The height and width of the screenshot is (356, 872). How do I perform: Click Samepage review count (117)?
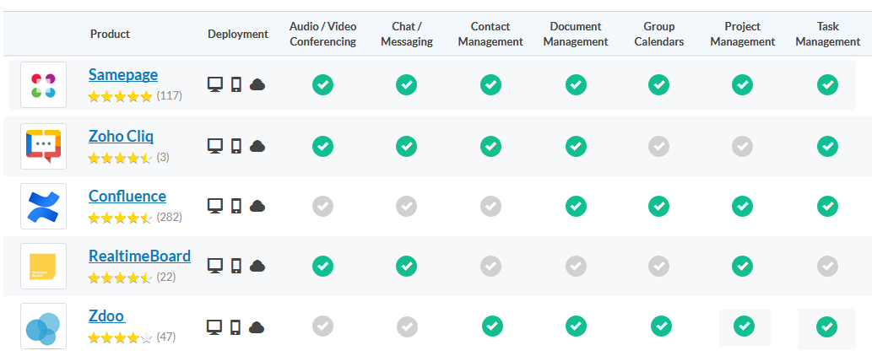[169, 96]
